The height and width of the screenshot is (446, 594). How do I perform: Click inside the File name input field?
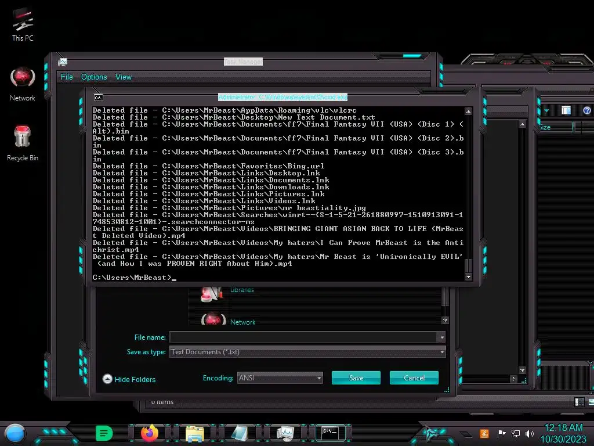303,337
